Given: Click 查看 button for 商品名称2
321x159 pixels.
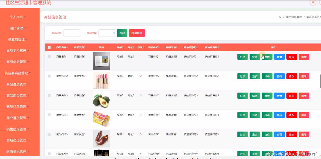Looking at the screenshot, I should [x=279, y=76].
